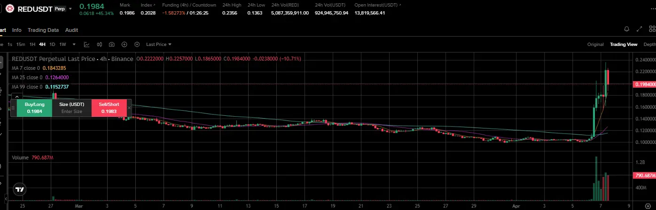Click the Volume 790.687M indicator legend
Screen dimensions: 656x210
(32, 158)
